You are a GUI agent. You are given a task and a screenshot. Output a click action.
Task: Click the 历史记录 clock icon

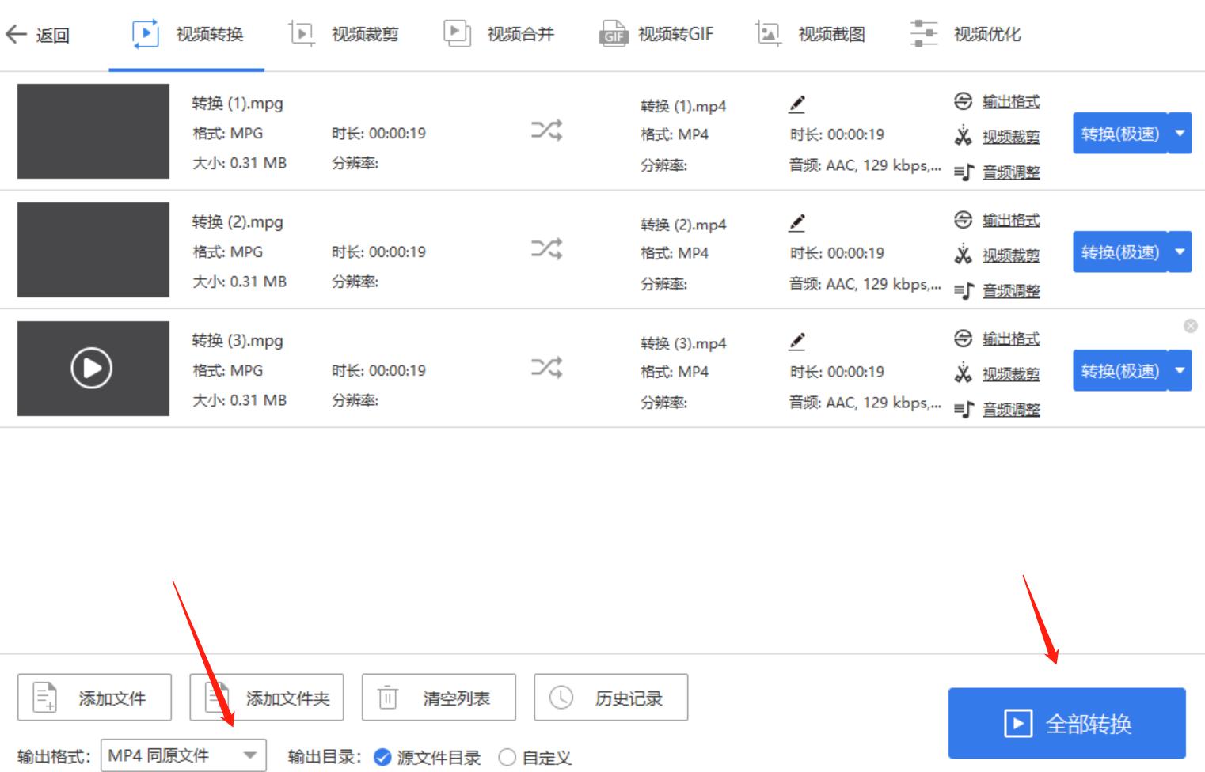pos(561,697)
